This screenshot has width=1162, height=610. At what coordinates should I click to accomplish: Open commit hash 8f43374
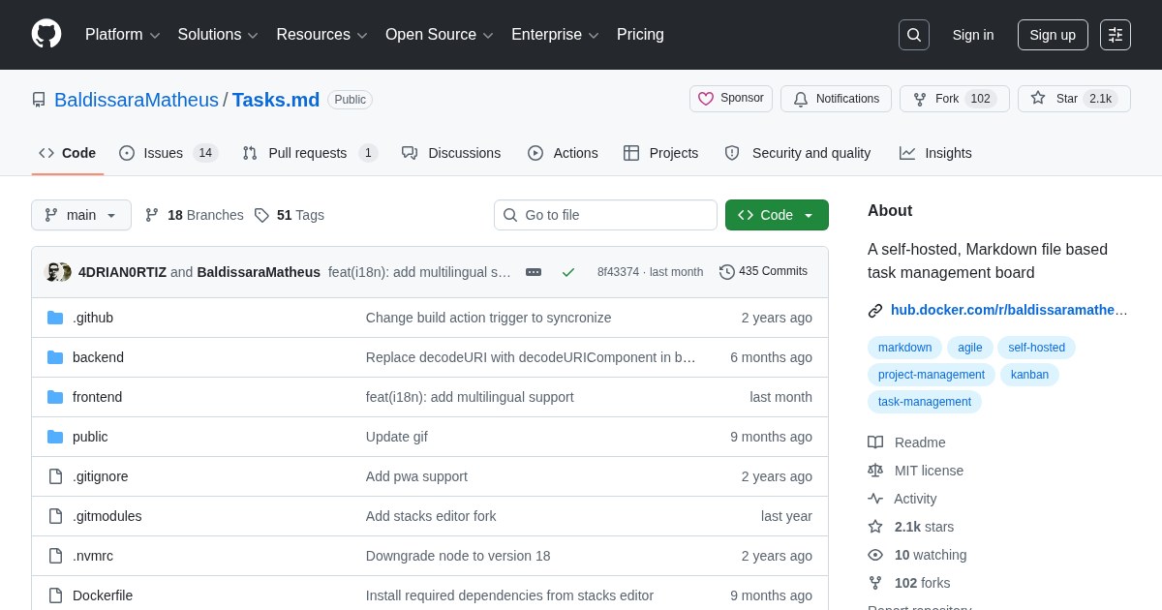tap(618, 272)
